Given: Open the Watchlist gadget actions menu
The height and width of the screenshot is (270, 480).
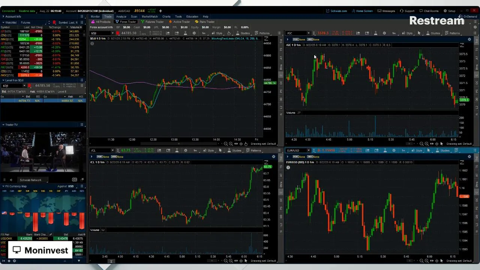Looking at the screenshot, I should click(82, 22).
